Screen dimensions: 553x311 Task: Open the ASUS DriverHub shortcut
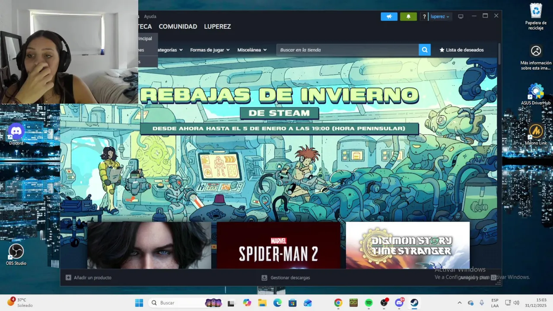[536, 95]
